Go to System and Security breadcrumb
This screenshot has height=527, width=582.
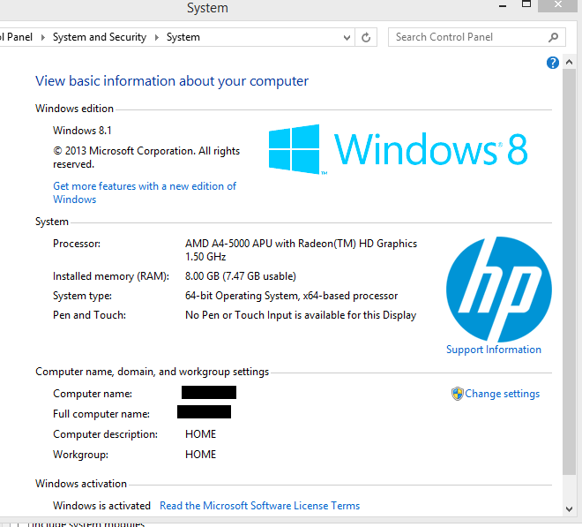[x=99, y=37]
